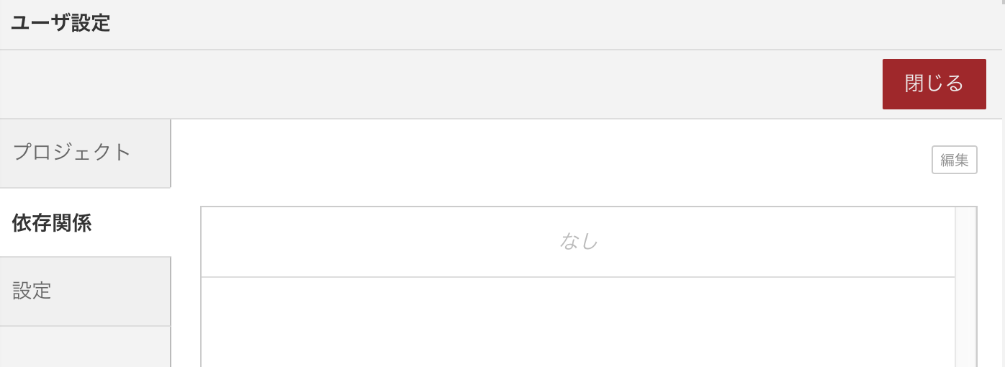The width and height of the screenshot is (1005, 367).
Task: Click blank sidebar cell beneath 設定
Action: 84,347
